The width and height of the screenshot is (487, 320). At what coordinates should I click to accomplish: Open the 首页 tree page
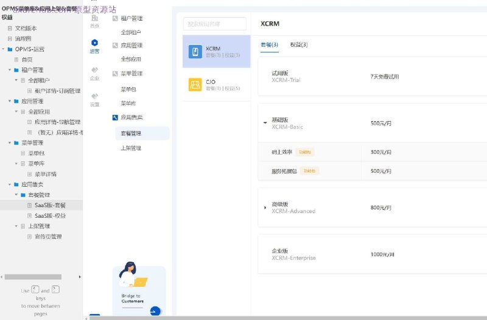(x=27, y=60)
